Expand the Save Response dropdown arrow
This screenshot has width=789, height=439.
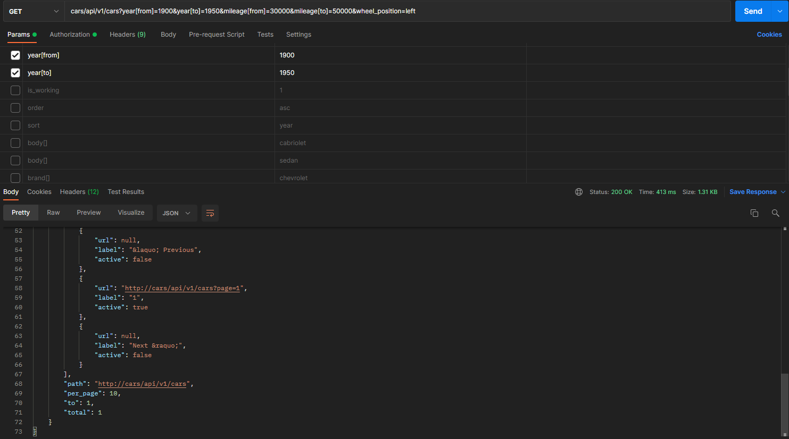click(x=783, y=192)
